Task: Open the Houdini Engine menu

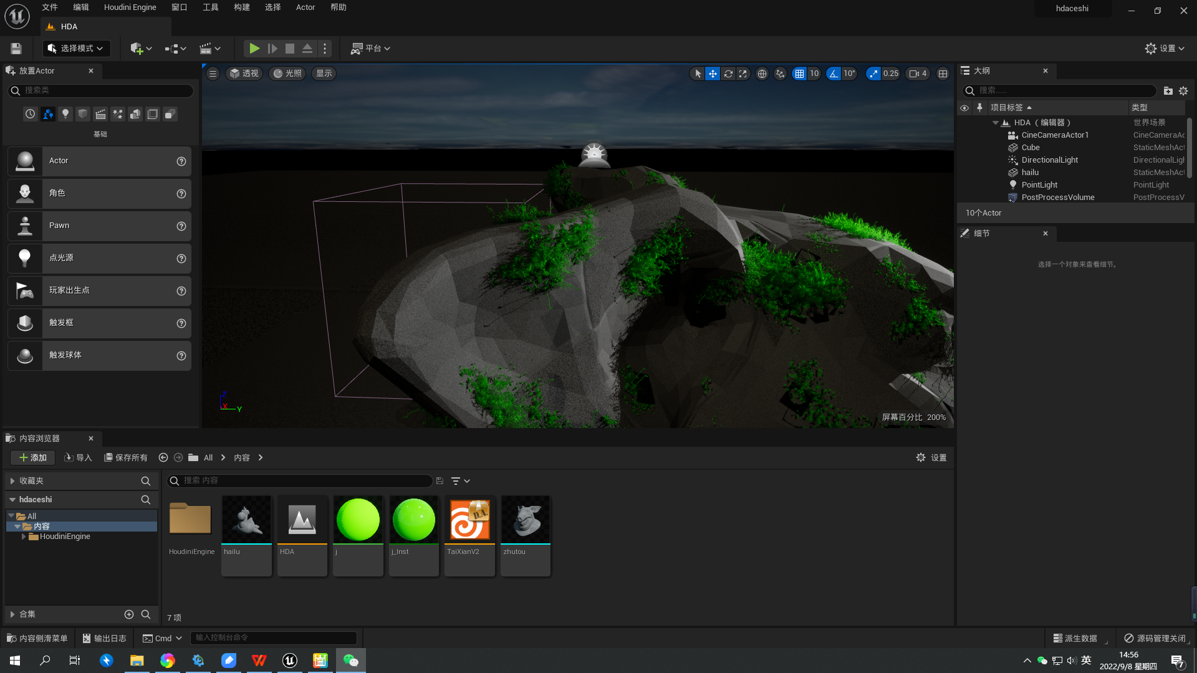Action: (x=130, y=7)
